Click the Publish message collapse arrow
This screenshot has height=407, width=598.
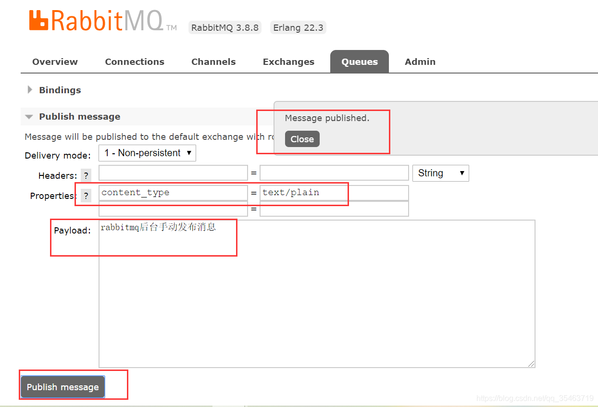pos(29,116)
